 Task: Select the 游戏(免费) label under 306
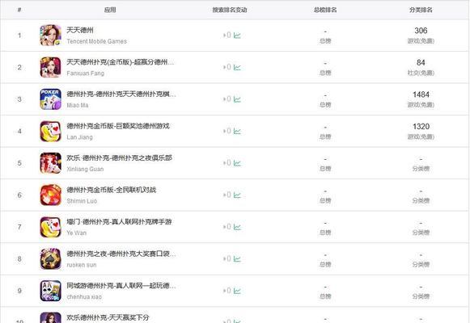point(421,41)
